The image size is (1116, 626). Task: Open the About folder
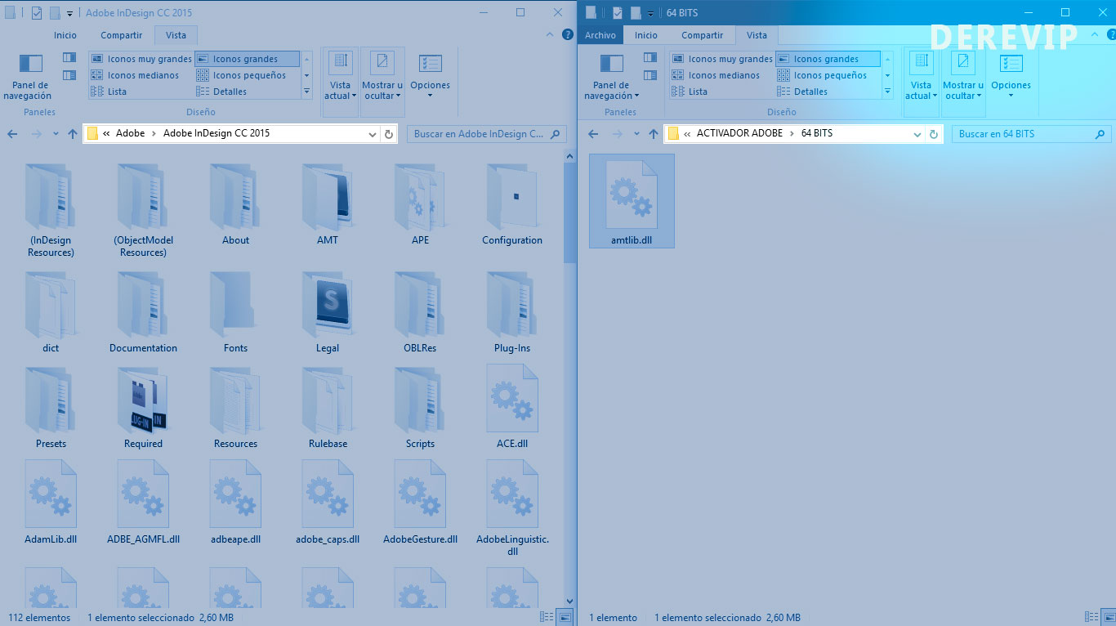pos(235,204)
